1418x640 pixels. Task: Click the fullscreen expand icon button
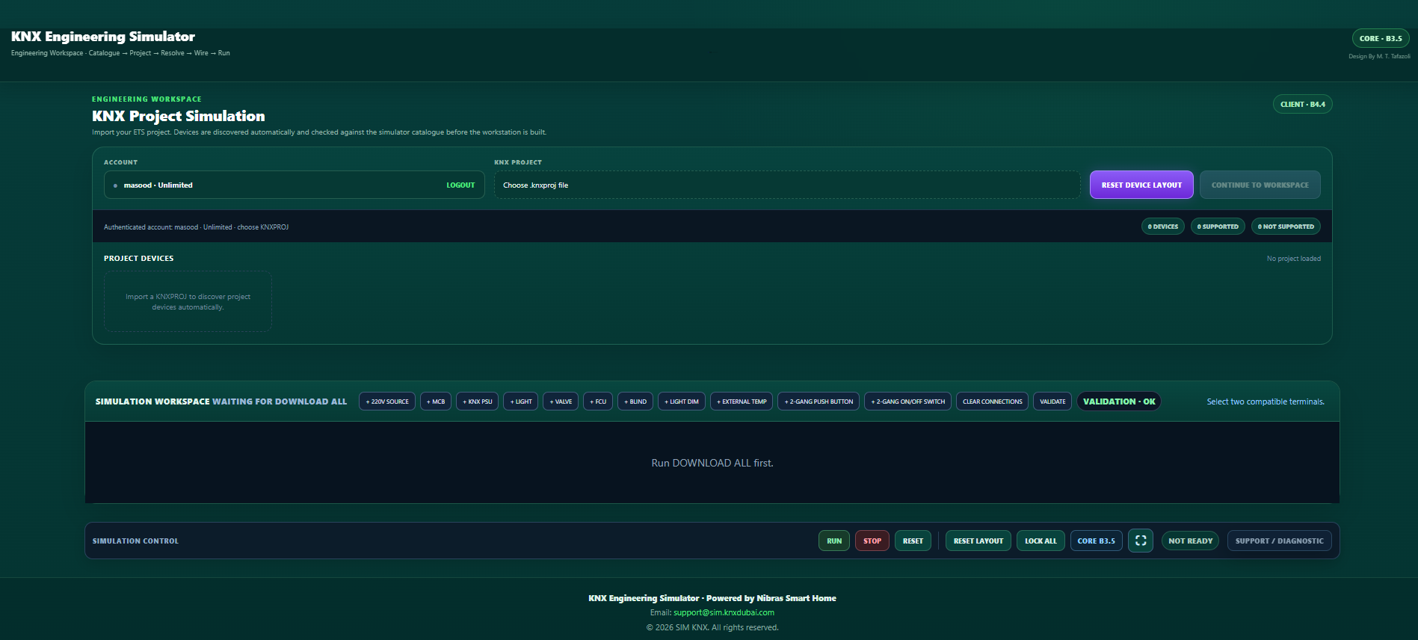coord(1141,541)
